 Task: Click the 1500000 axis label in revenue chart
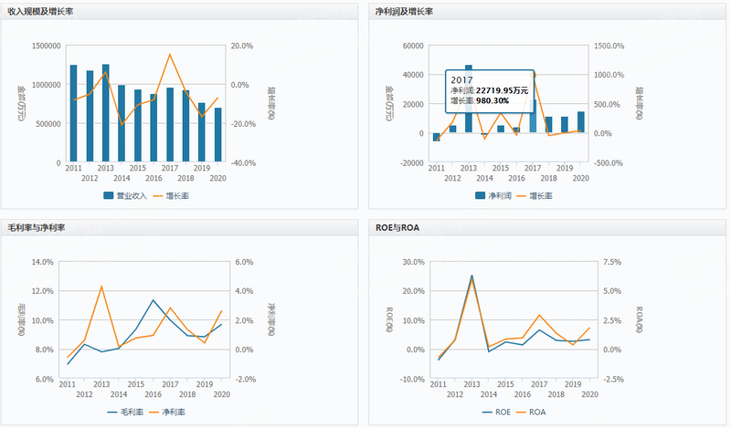pyautogui.click(x=47, y=46)
